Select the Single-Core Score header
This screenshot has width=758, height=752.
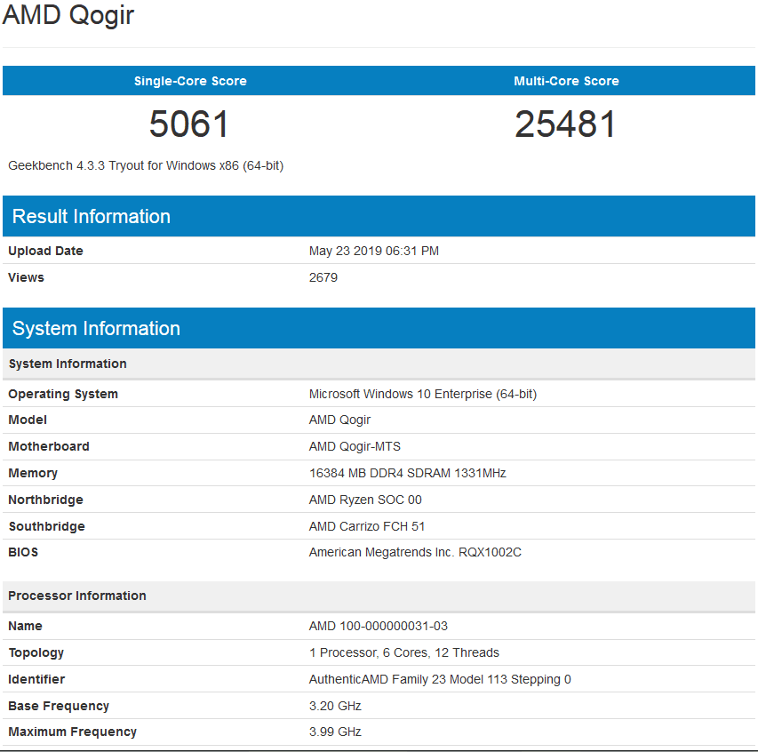pos(189,80)
